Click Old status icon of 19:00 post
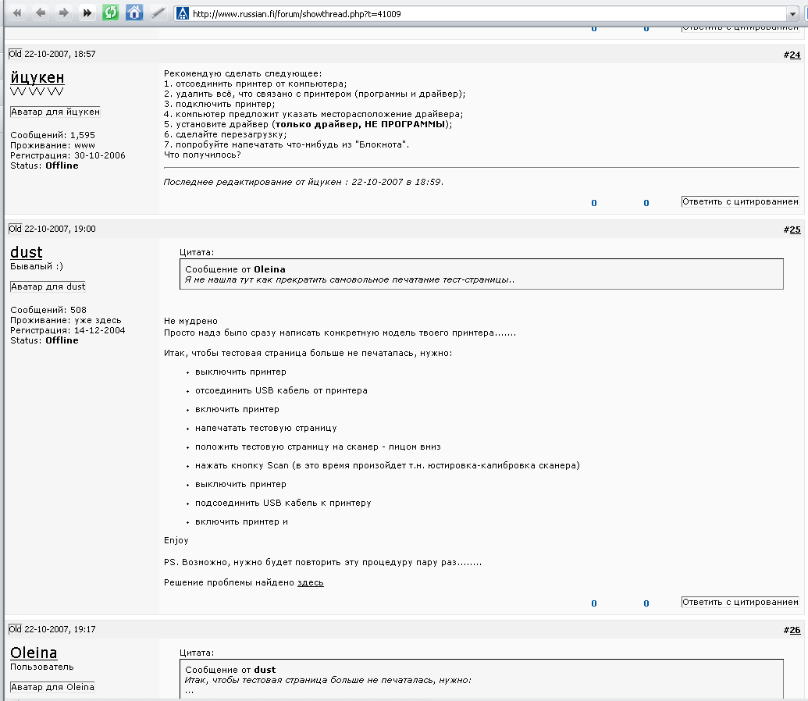 point(16,229)
